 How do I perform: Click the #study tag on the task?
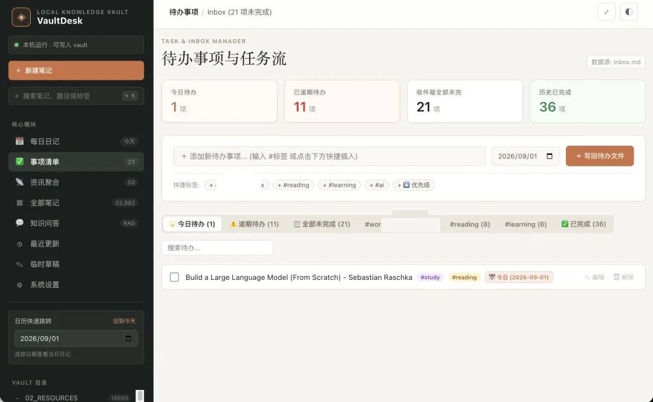(430, 277)
